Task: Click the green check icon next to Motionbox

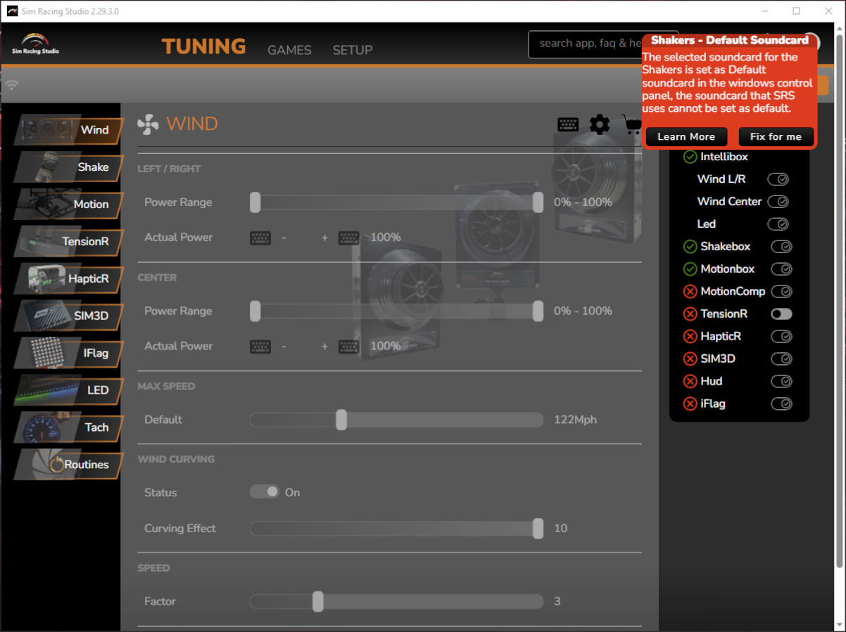Action: coord(690,269)
